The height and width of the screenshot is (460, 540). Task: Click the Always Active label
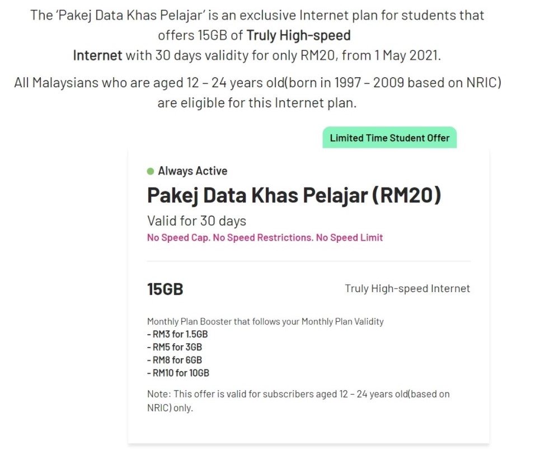[192, 171]
